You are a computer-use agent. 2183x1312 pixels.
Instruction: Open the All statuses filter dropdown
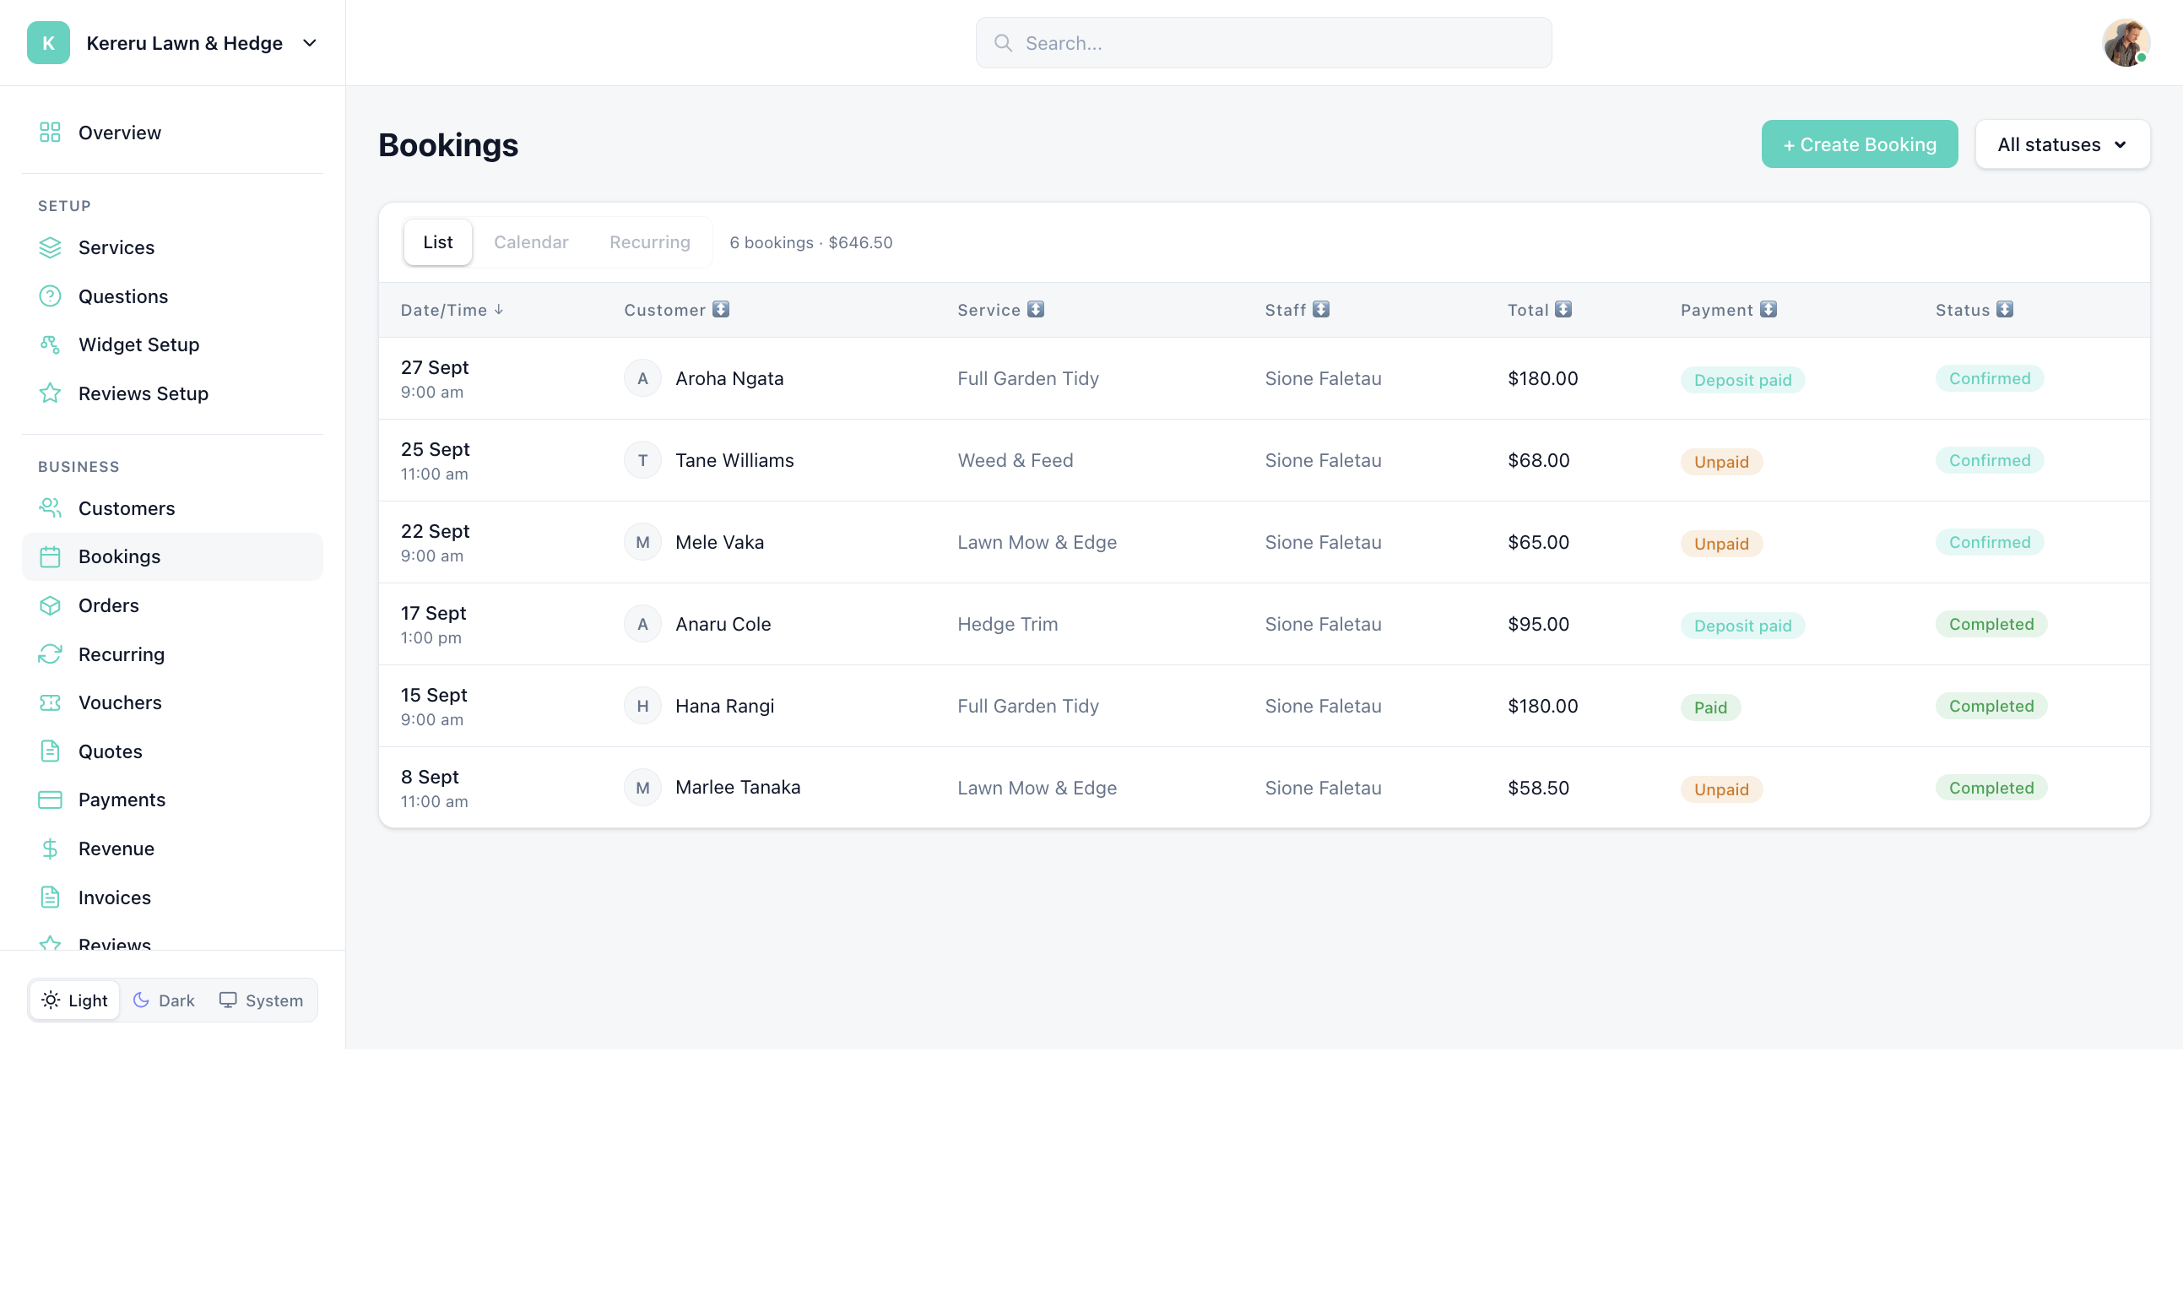click(2062, 144)
